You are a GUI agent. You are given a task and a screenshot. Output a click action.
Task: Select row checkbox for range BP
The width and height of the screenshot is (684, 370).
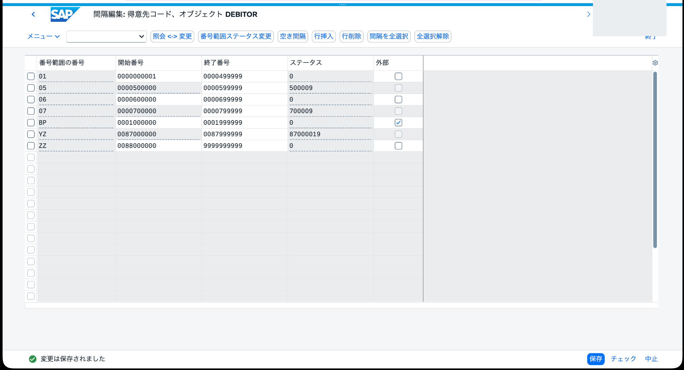pyautogui.click(x=31, y=123)
